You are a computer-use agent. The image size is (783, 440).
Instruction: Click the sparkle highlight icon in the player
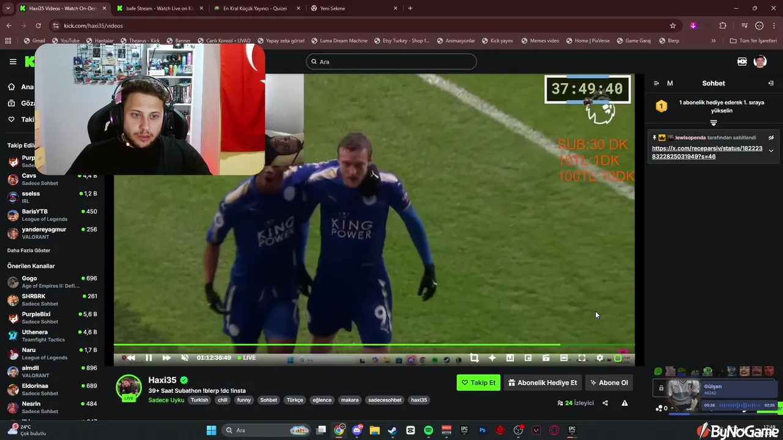[492, 358]
